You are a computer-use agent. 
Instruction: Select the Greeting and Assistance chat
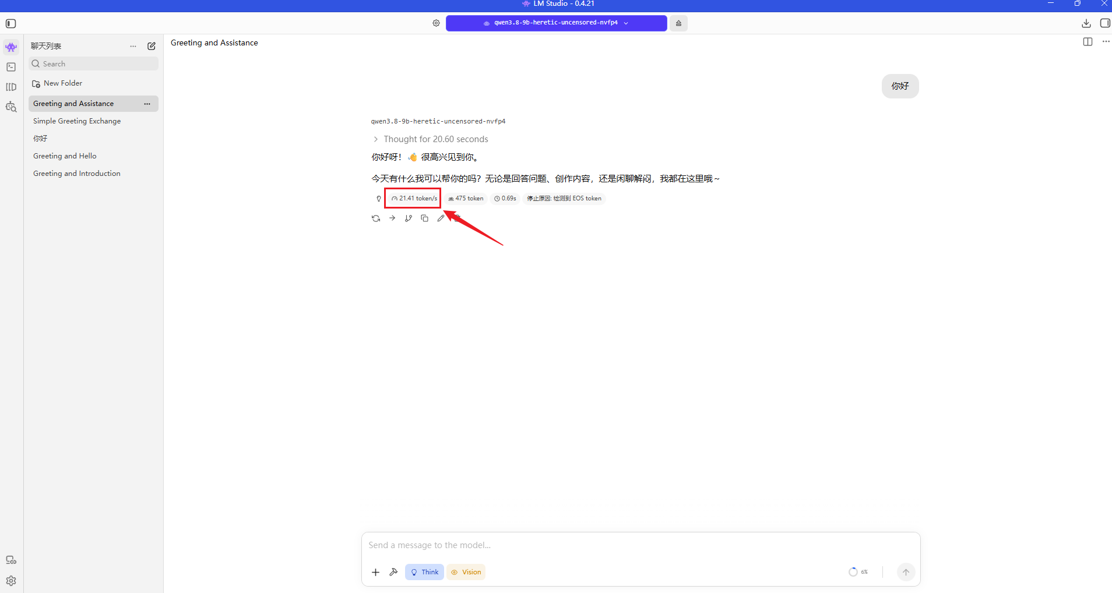coord(93,104)
